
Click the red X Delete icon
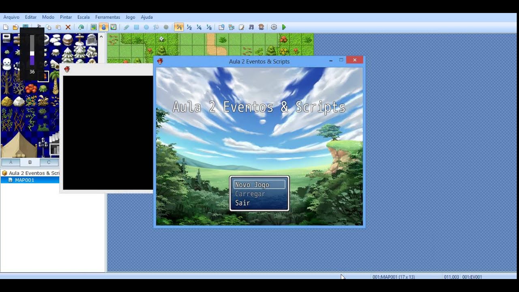[x=68, y=27]
